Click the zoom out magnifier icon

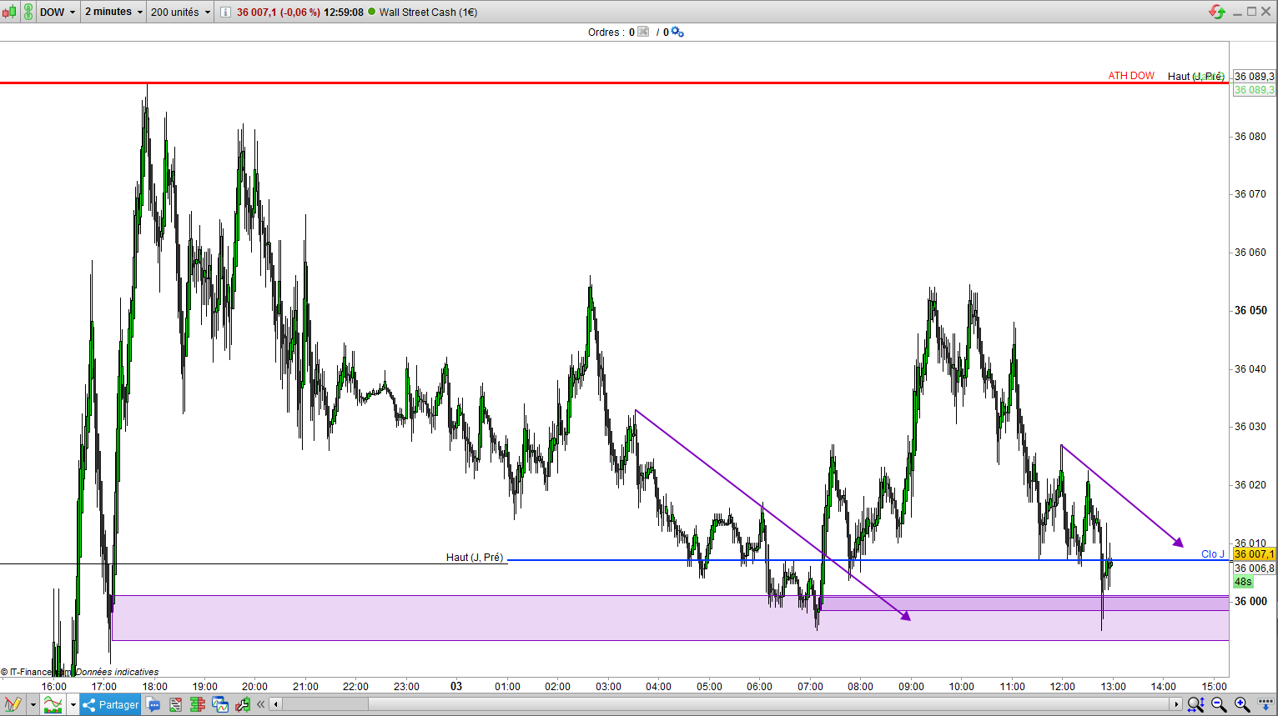coord(1219,704)
